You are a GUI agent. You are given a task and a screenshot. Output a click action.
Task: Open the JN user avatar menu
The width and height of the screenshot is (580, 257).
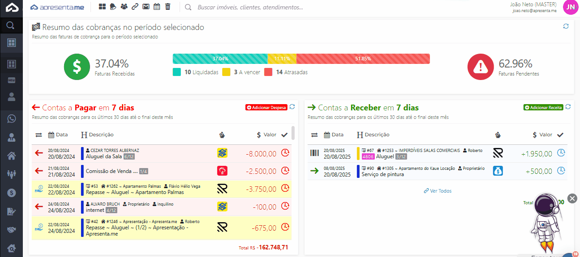point(570,7)
